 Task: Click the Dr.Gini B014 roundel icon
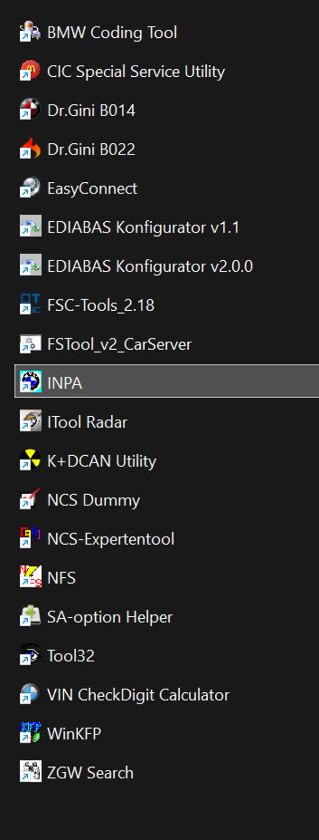(x=30, y=110)
